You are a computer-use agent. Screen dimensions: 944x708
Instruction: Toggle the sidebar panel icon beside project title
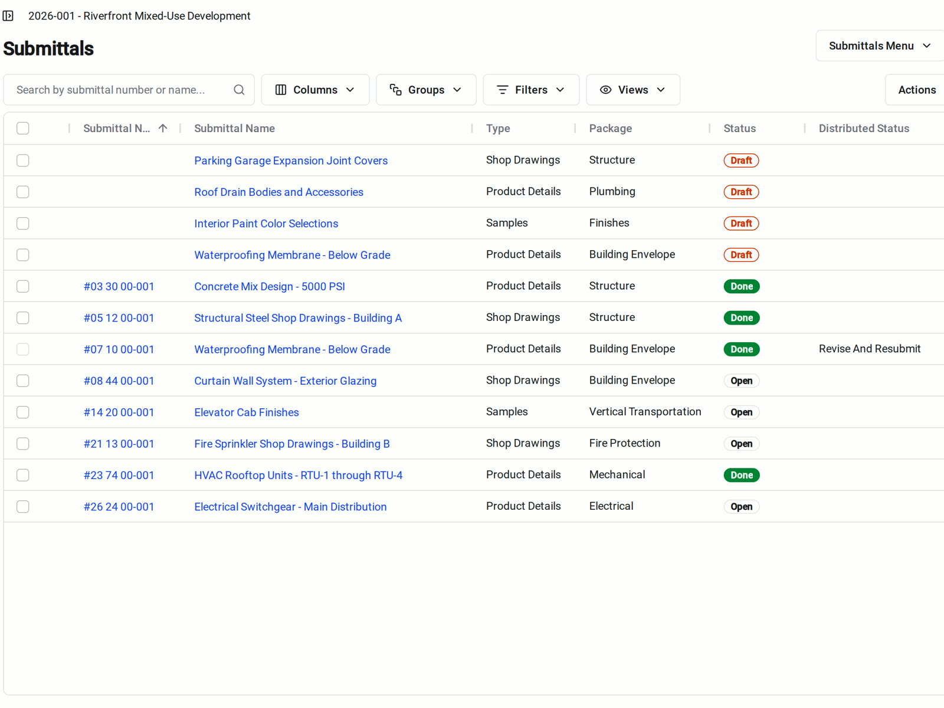(8, 16)
